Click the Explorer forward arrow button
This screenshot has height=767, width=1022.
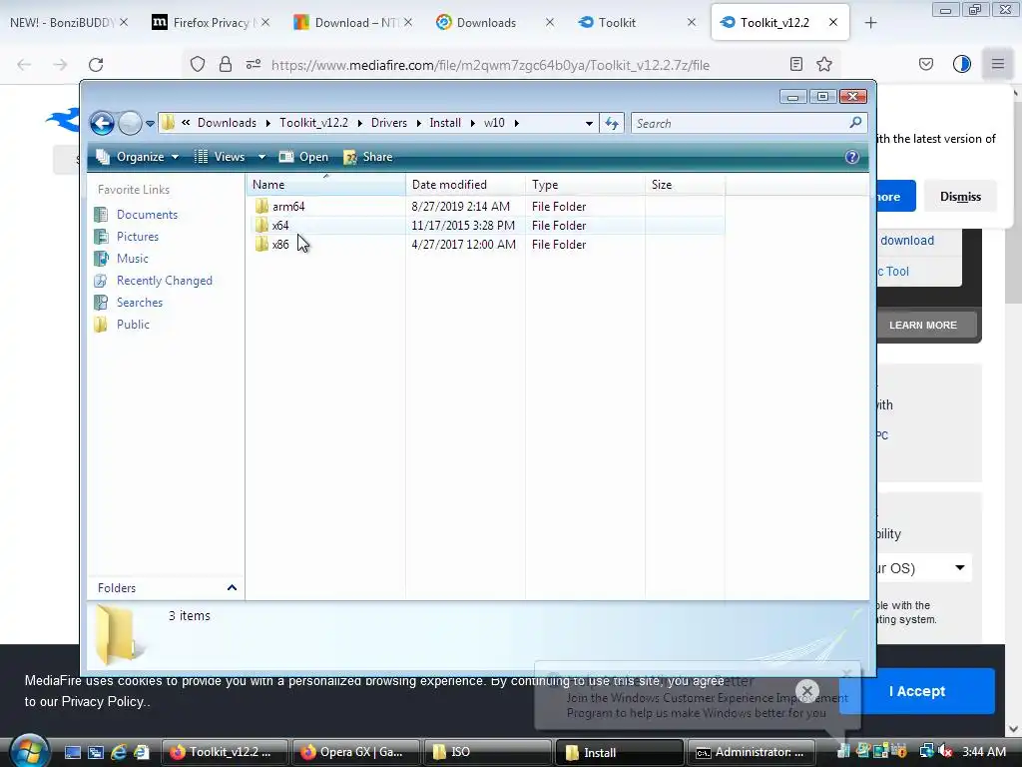point(130,123)
